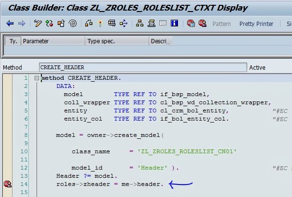Image resolution: width=292 pixels, height=197 pixels.
Task: Click on text 'ZL_ZROLES_ROLESLIST_CN01' in code
Action: (187, 151)
